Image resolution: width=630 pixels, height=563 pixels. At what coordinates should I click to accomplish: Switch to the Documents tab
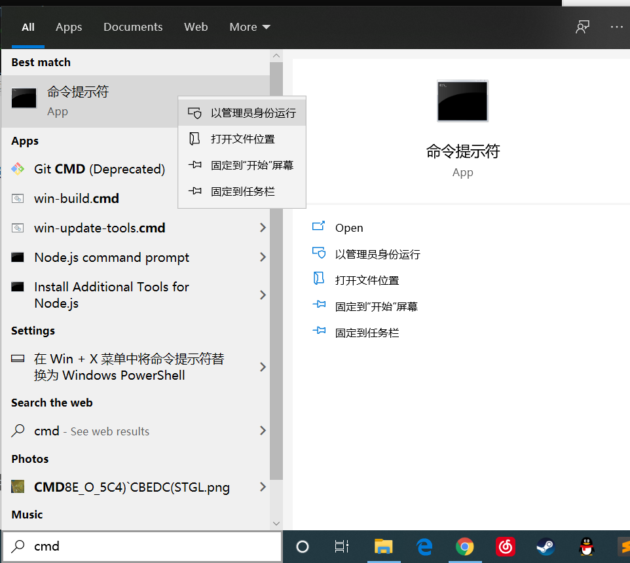[133, 27]
